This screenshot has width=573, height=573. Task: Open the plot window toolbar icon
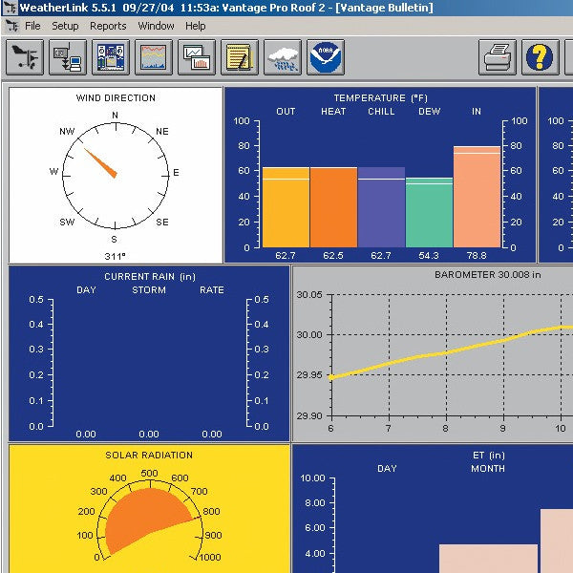(197, 57)
